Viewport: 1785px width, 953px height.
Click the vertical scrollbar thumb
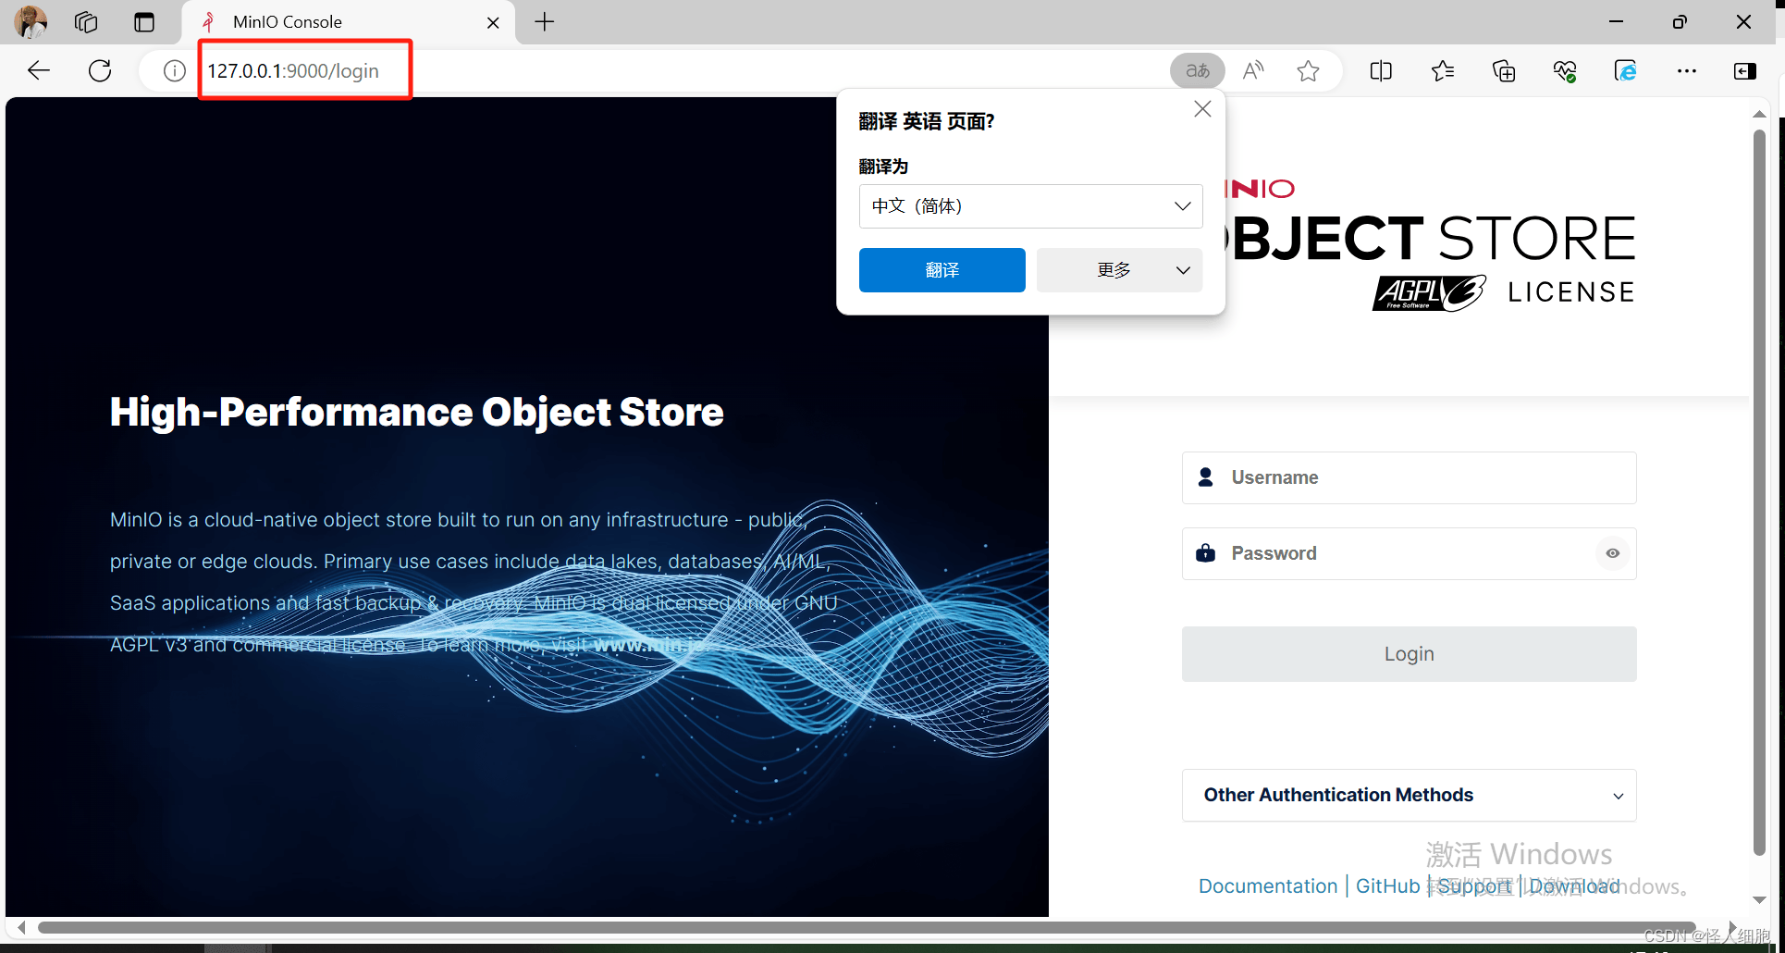click(x=1759, y=492)
